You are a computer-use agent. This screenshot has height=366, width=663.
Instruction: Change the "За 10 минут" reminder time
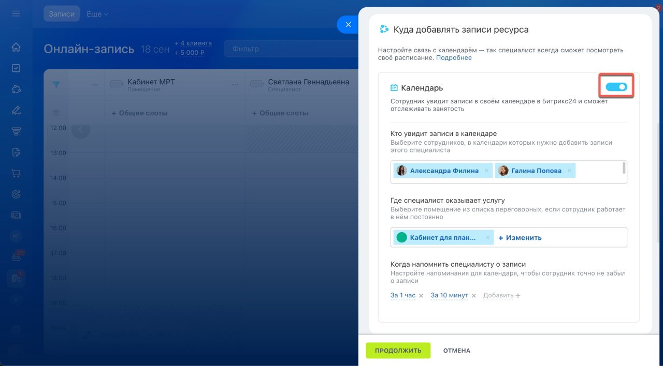click(449, 295)
